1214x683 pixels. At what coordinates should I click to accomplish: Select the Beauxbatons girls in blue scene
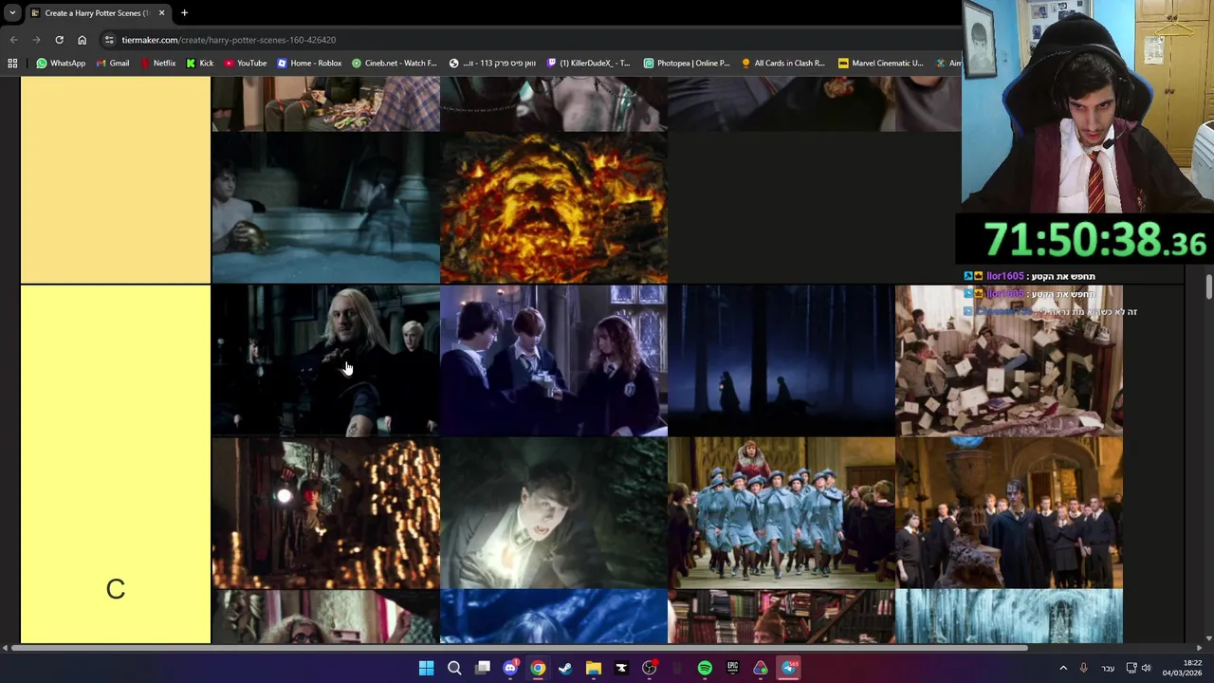[782, 513]
